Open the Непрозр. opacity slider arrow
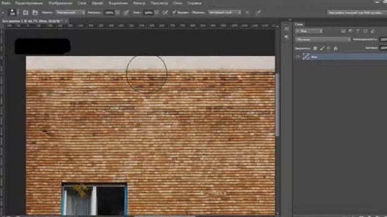 [117, 13]
